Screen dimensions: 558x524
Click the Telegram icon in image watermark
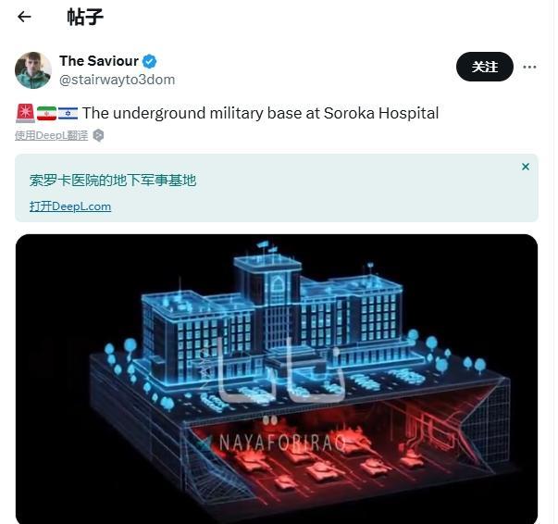(205, 442)
